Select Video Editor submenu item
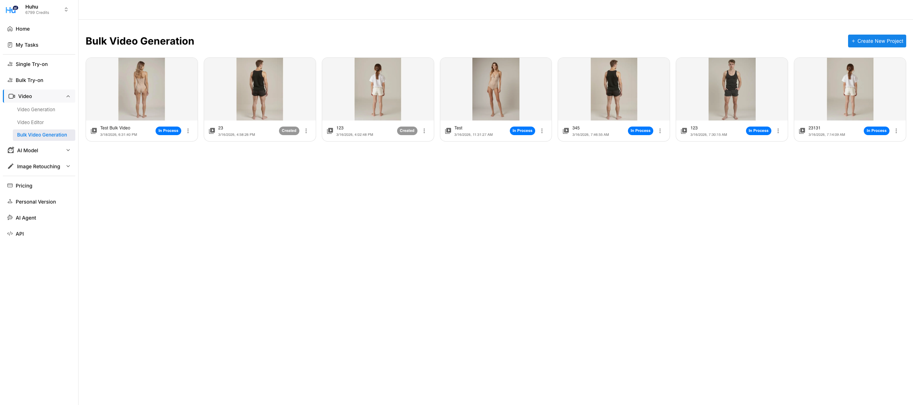Viewport: 913px width, 405px height. click(x=30, y=122)
